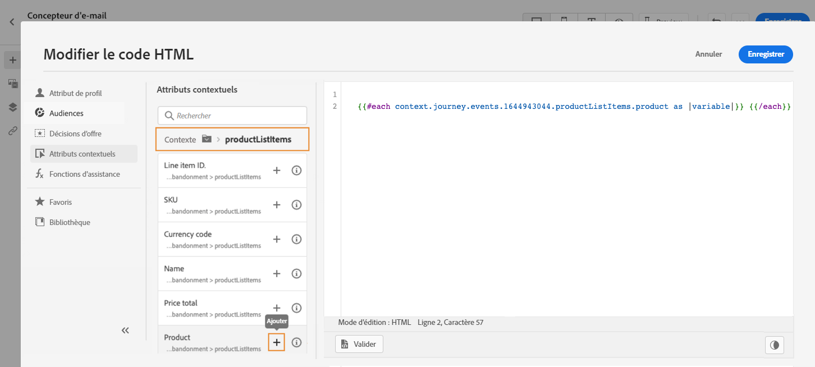Open Décisions d'offre menu item
This screenshot has width=815, height=367.
(75, 134)
